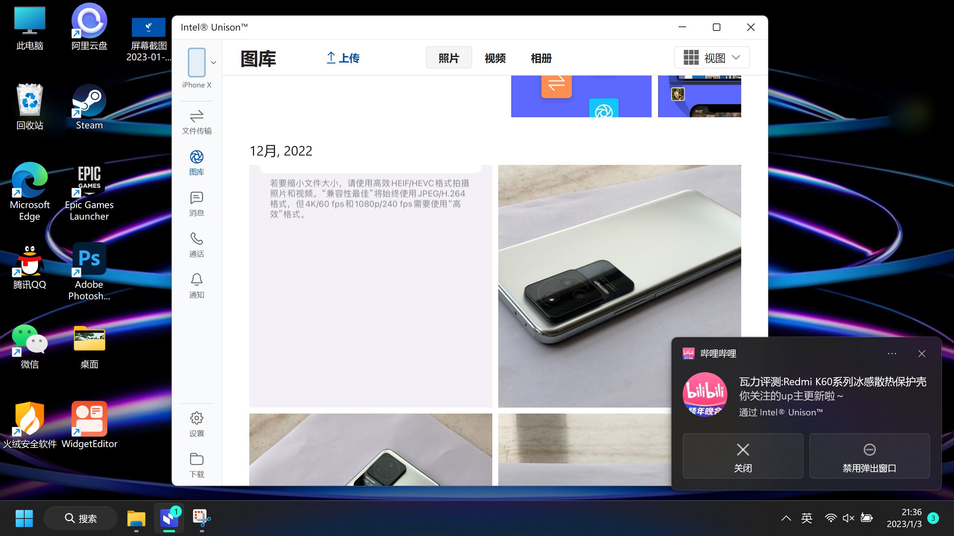The height and width of the screenshot is (536, 954).
Task: Click the 上传 (Upload) button in toolbar
Action: point(343,58)
